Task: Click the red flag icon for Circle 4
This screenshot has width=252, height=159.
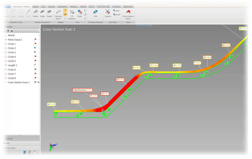Action: 35,57
